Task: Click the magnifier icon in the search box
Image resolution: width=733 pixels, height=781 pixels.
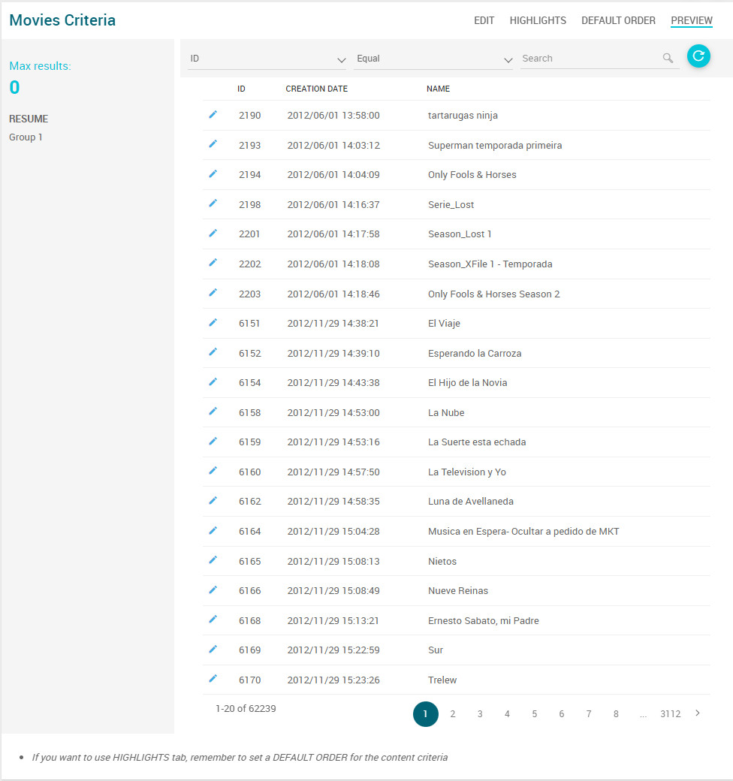Action: (x=668, y=59)
